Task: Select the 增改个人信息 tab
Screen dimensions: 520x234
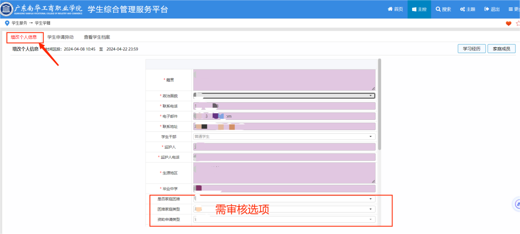Action: coord(24,37)
